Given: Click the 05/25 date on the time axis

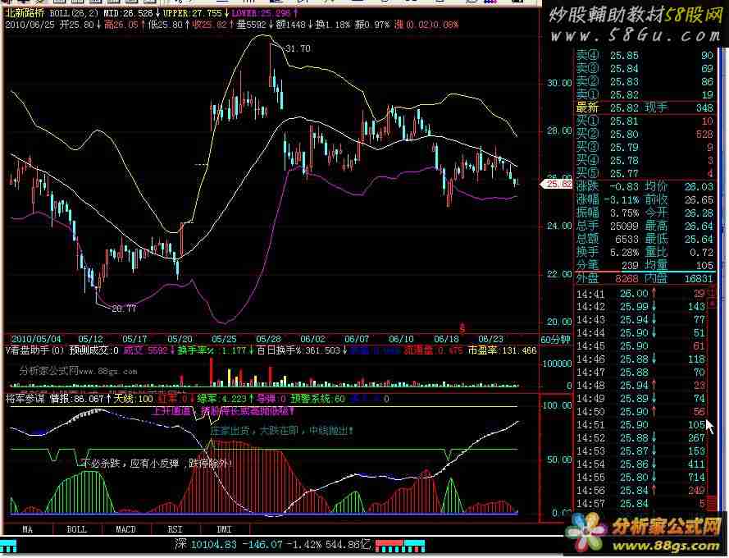Looking at the screenshot, I should click(x=224, y=339).
